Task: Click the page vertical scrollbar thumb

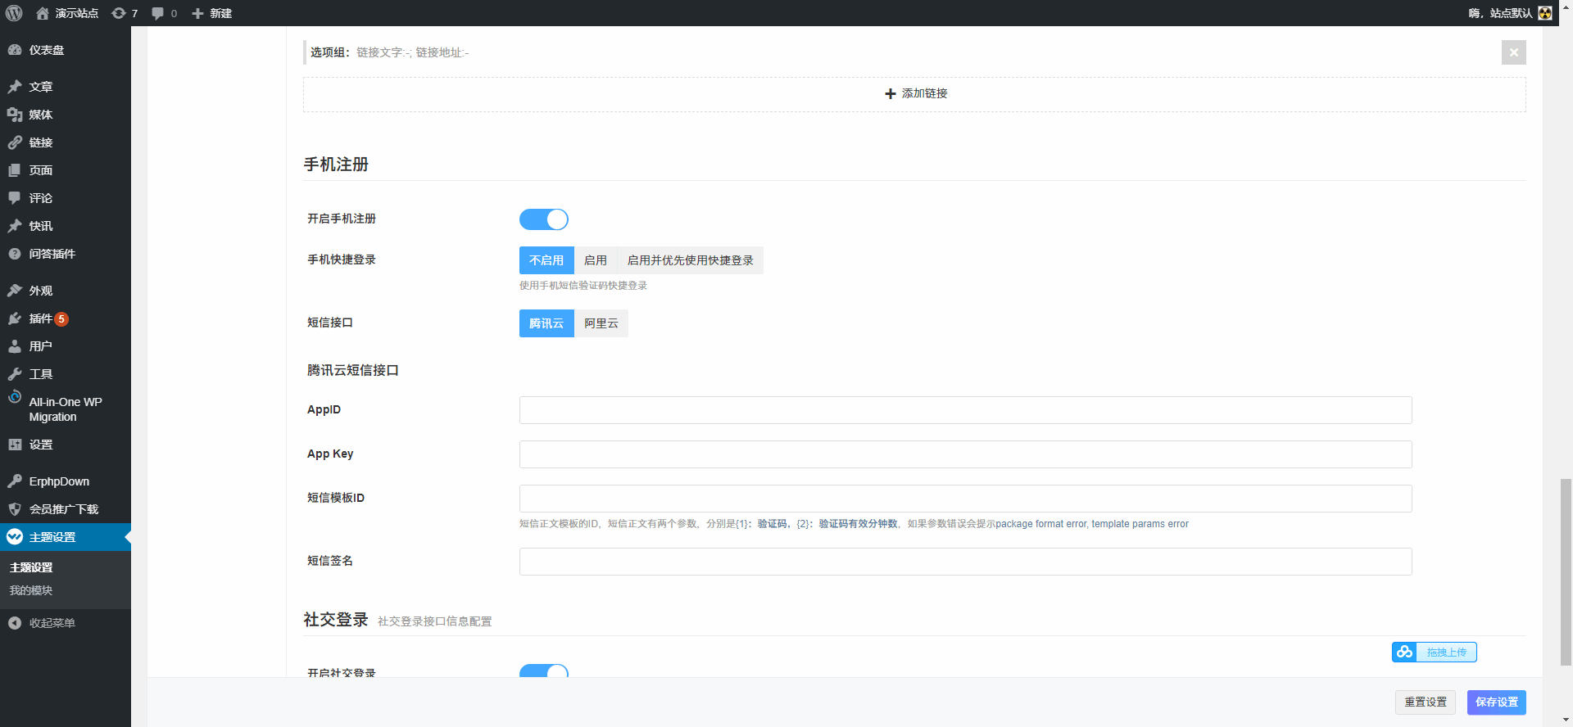Action: (1566, 571)
